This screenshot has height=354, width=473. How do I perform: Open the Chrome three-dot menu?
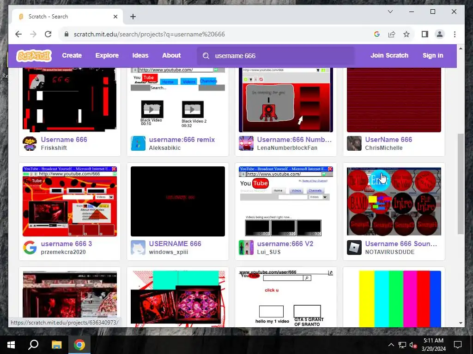pos(455,34)
